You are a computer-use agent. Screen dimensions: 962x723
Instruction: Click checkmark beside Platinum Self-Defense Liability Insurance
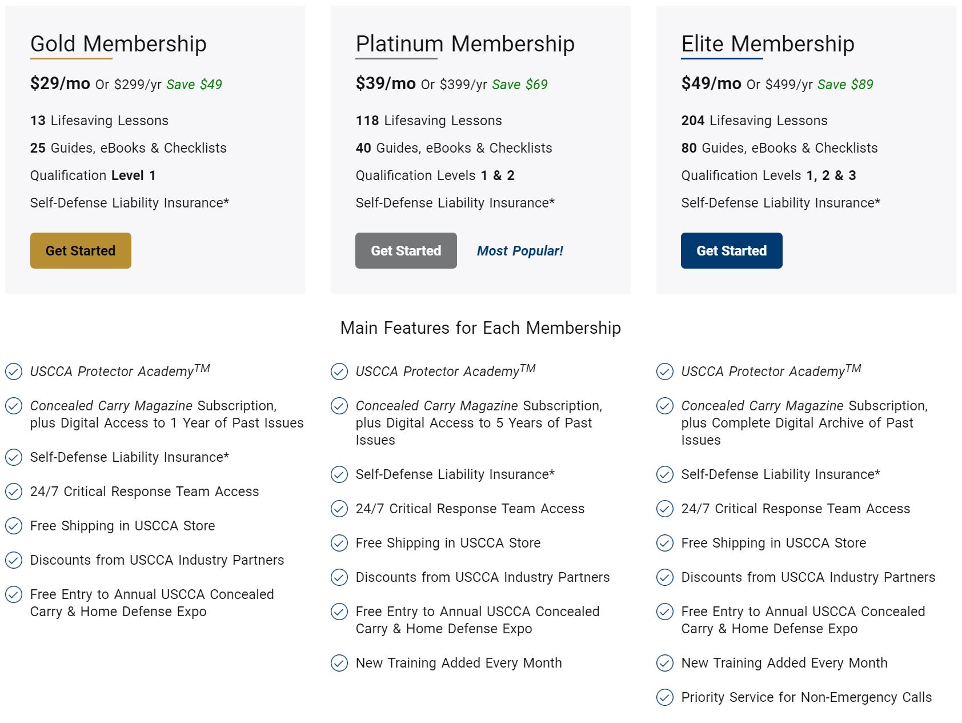pos(339,474)
